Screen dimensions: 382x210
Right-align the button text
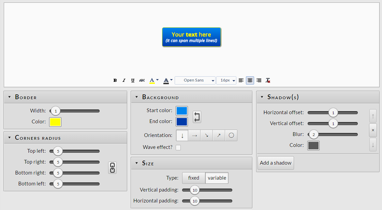259,80
